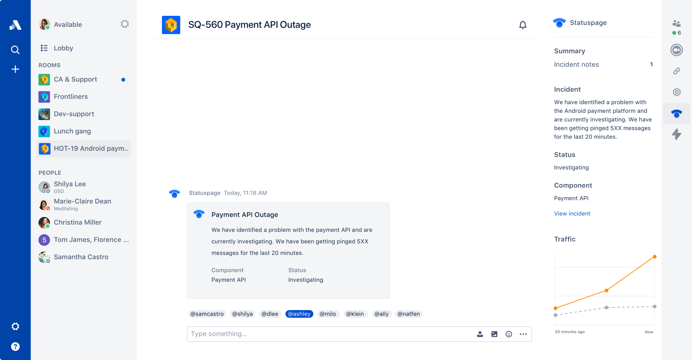Open the video call icon in right rail
The height and width of the screenshot is (360, 692).
click(x=676, y=50)
